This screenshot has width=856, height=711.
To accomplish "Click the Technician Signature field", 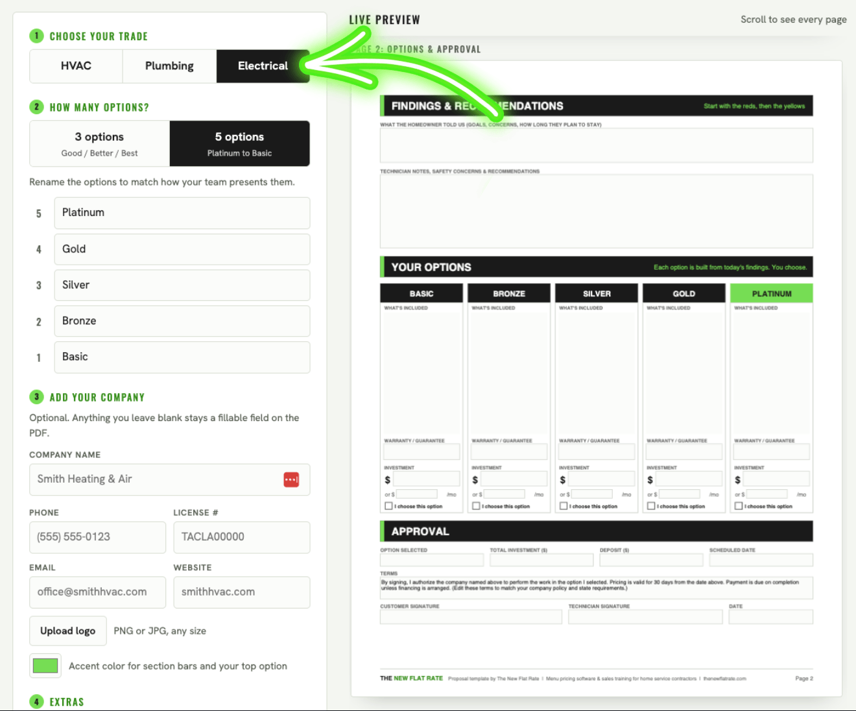I will tap(645, 617).
